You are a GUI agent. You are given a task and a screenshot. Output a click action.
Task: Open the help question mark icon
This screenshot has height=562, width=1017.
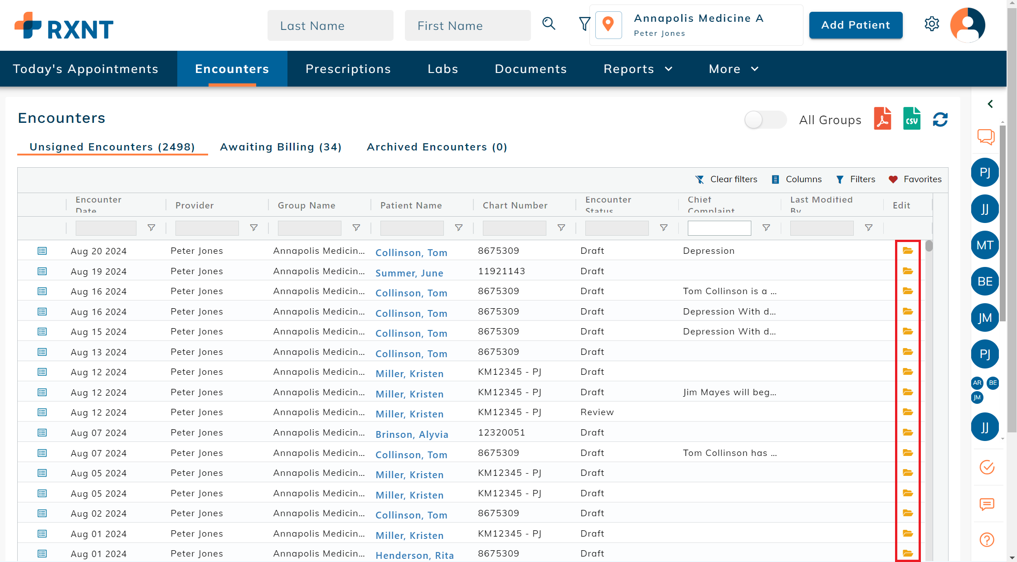pos(987,540)
